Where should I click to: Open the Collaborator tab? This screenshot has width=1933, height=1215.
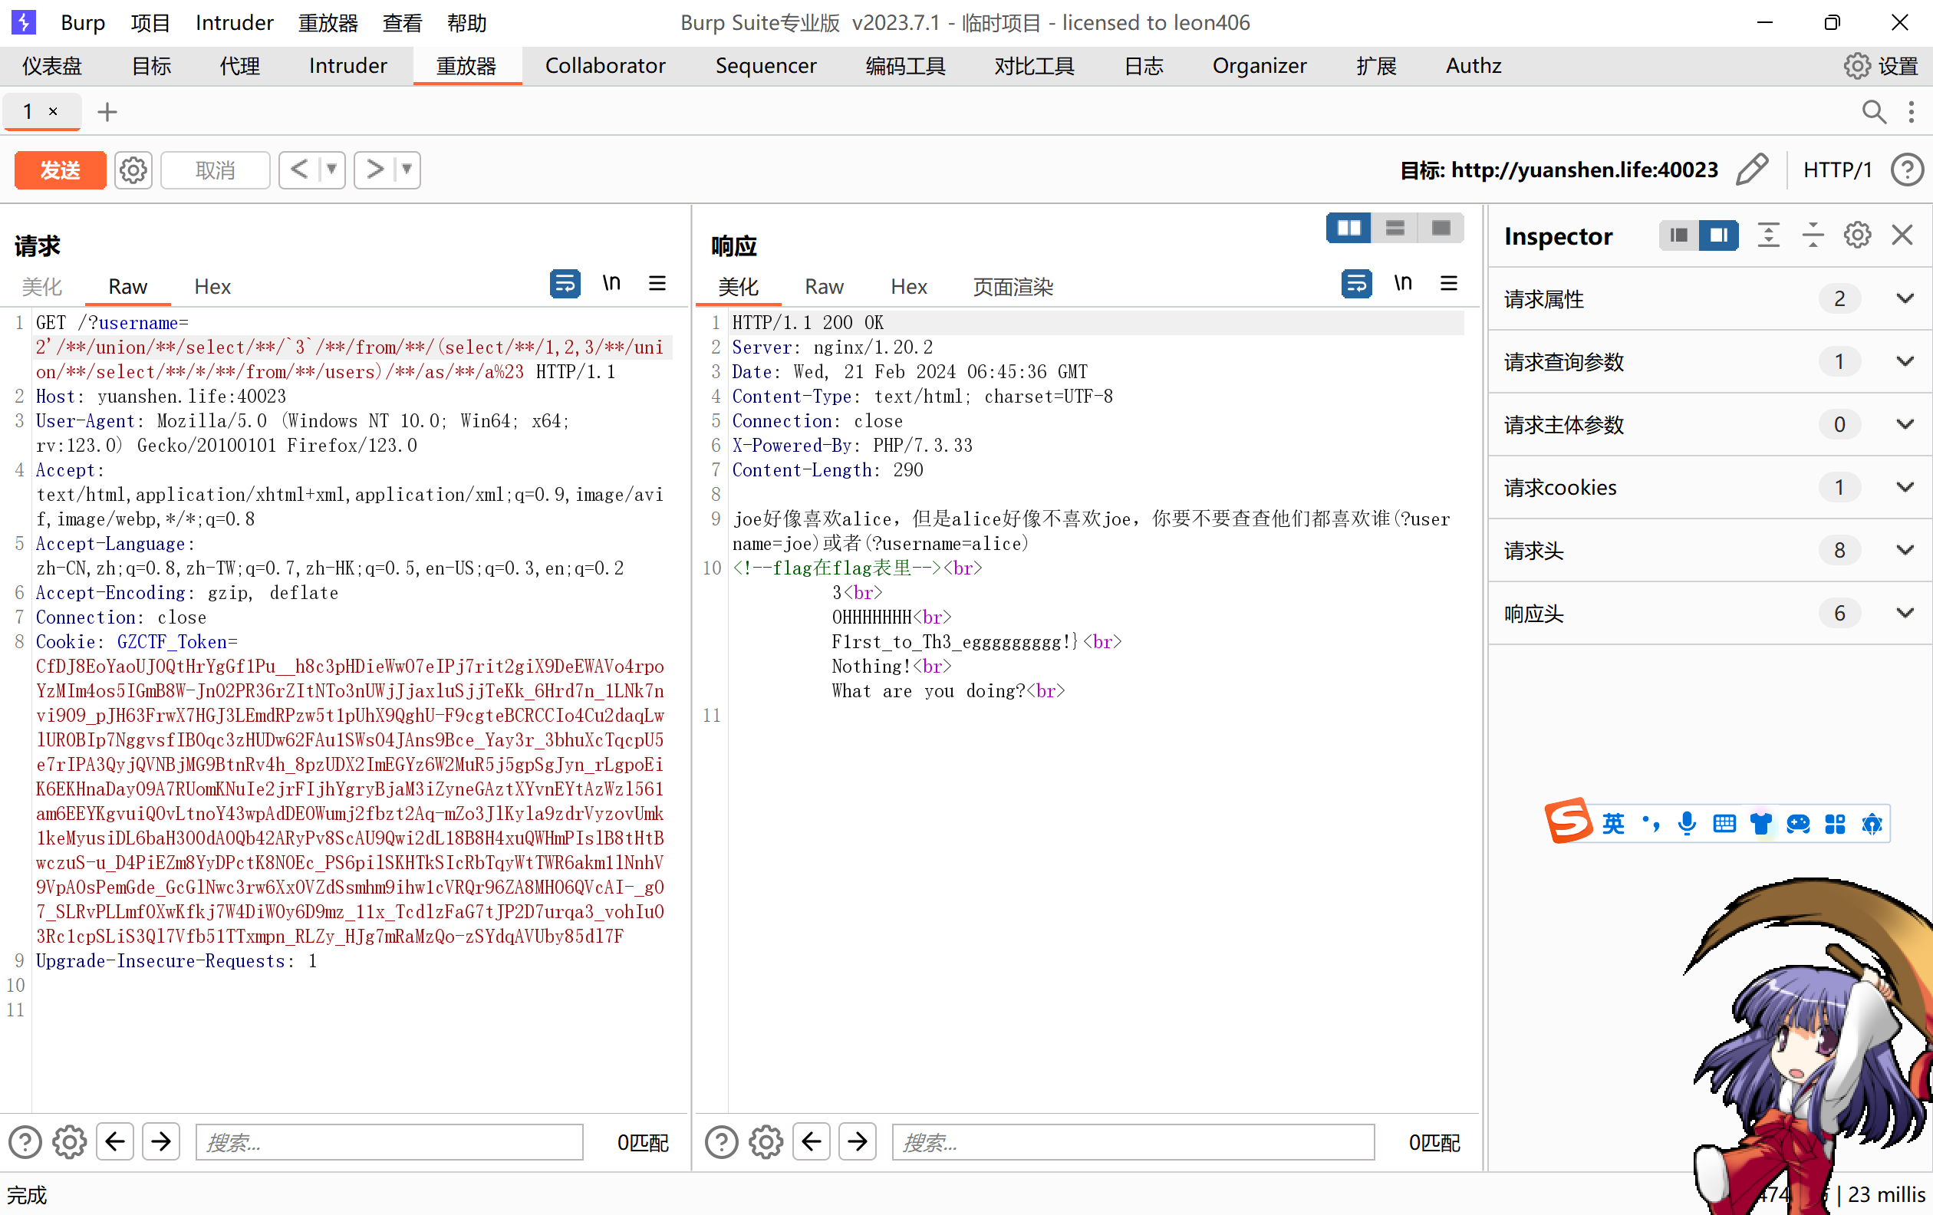pos(605,66)
